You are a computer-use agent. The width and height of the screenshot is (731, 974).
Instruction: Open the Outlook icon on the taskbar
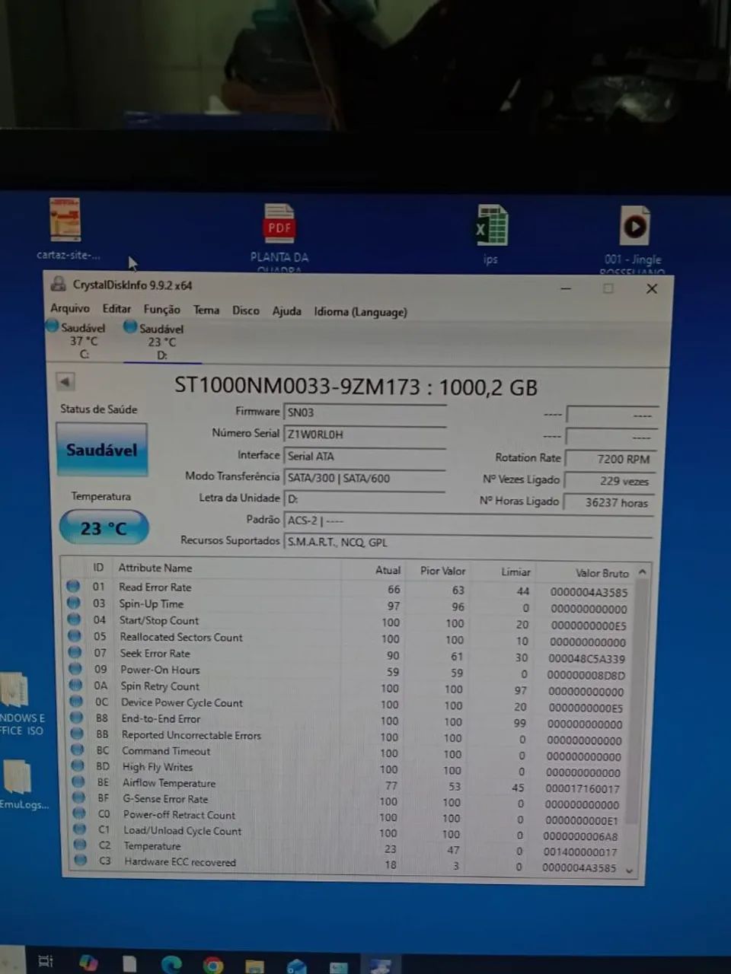click(x=296, y=966)
